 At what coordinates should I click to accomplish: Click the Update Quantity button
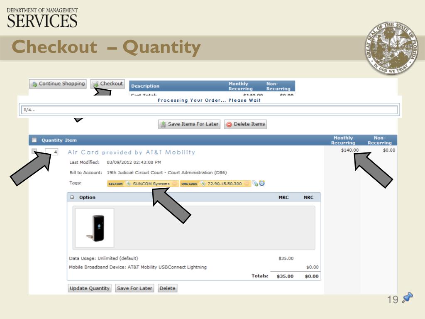click(89, 288)
